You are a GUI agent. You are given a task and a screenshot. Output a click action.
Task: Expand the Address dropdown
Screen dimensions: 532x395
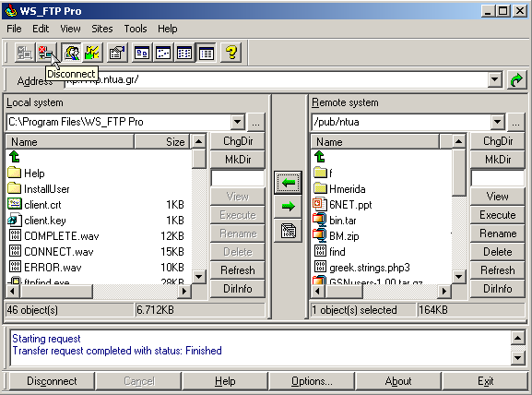(495, 80)
